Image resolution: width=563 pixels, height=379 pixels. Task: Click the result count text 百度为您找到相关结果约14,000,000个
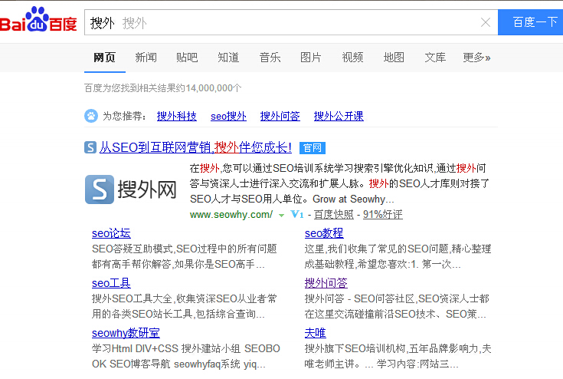pos(163,88)
